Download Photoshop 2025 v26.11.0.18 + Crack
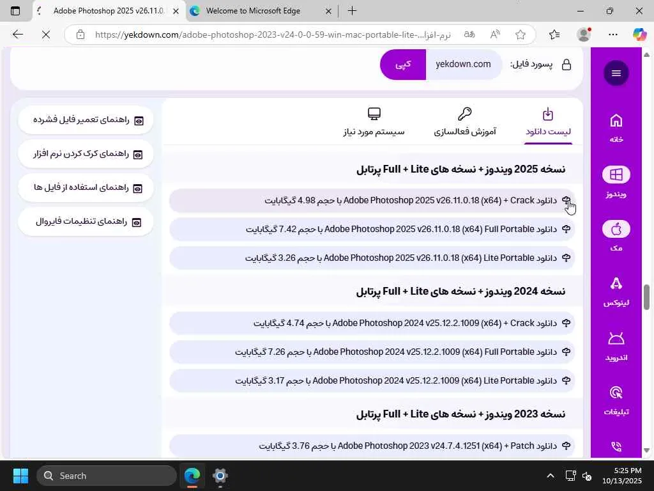The image size is (654, 491). [372, 200]
